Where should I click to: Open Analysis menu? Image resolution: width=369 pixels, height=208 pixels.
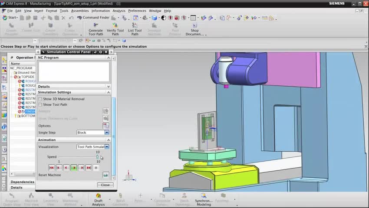(x=119, y=11)
